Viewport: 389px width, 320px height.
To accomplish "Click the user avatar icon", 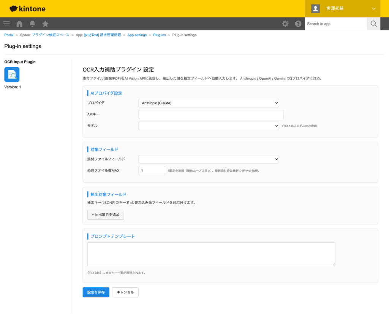I will tap(315, 8).
